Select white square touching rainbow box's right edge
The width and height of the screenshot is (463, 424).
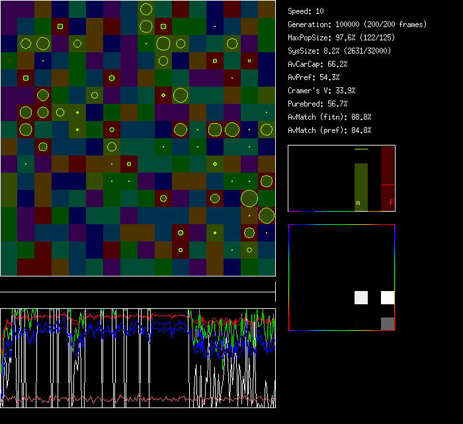[x=388, y=298]
